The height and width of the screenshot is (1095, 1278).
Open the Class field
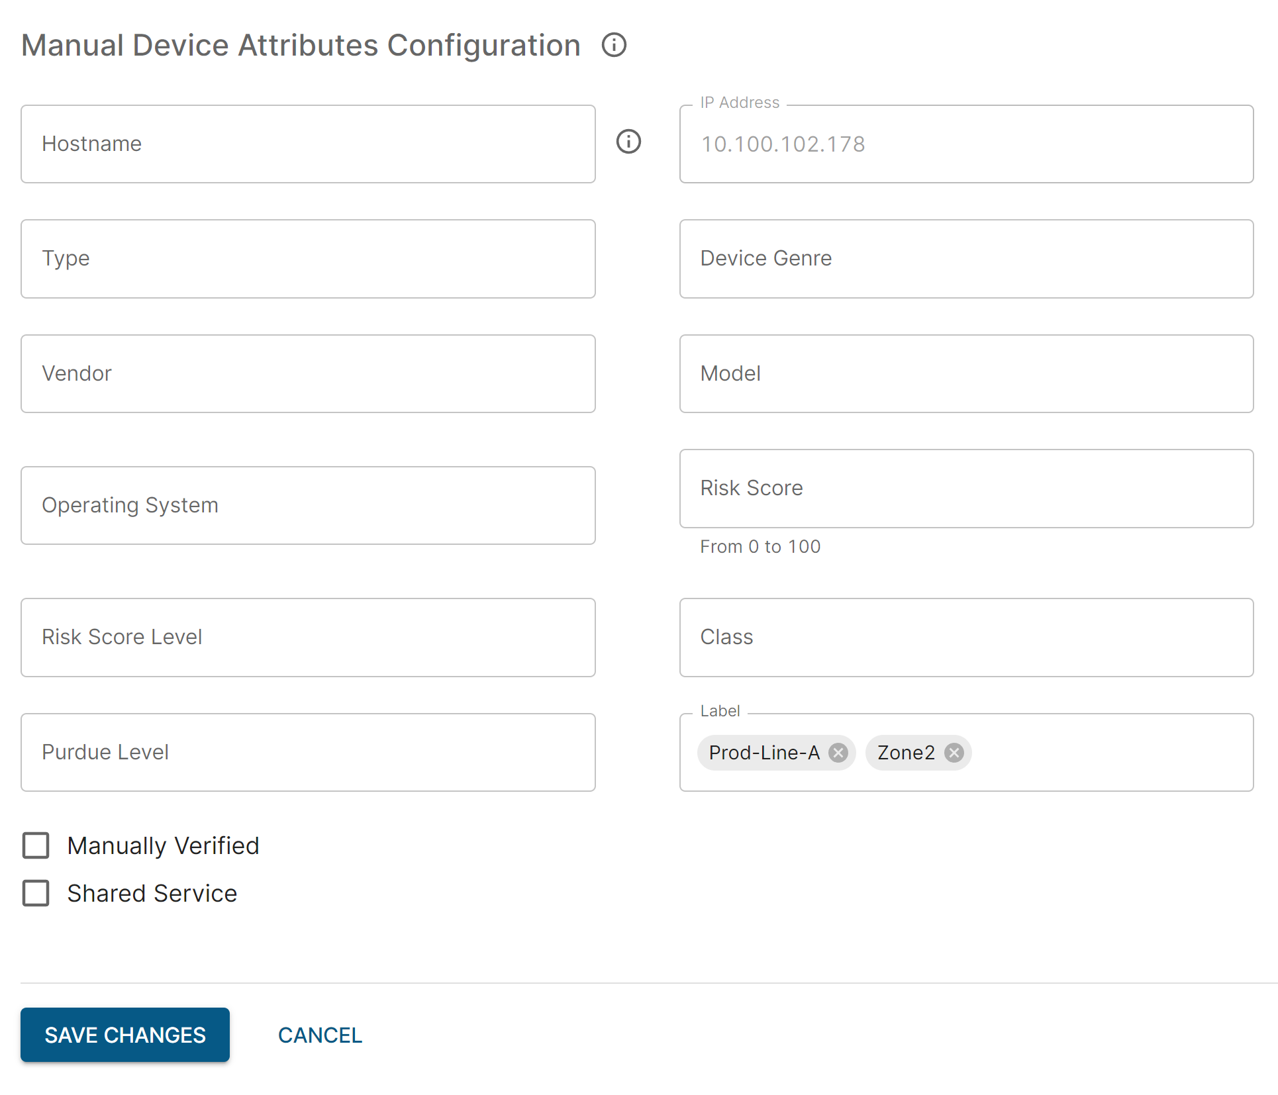pyautogui.click(x=966, y=637)
